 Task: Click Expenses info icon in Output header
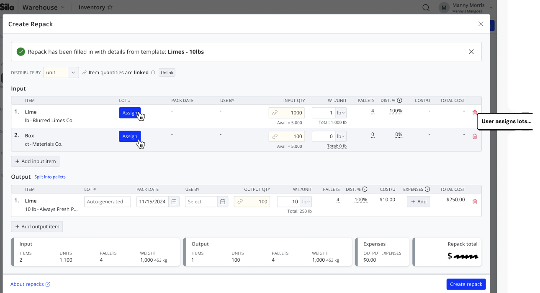coord(427,189)
